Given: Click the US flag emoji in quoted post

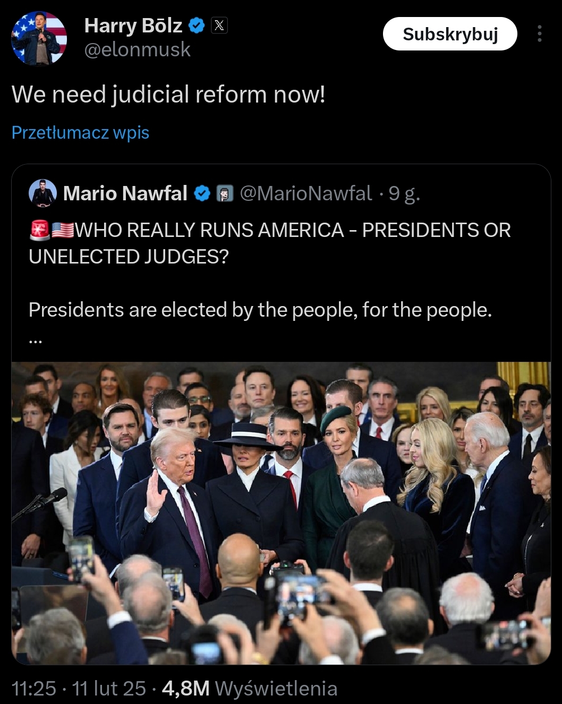Looking at the screenshot, I should coord(63,230).
